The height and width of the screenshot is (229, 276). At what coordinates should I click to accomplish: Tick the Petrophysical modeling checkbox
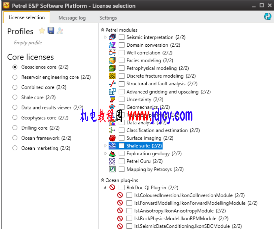[121, 68]
